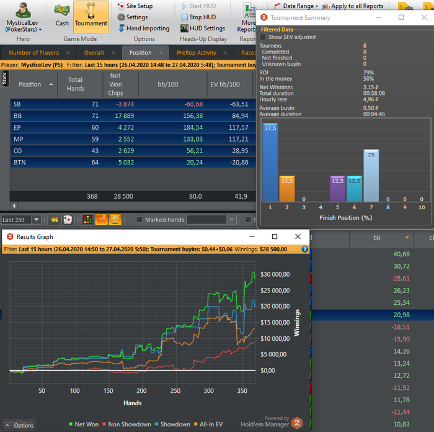Click Apply to all Reports
Screen dimensions: 434x432
click(x=353, y=6)
